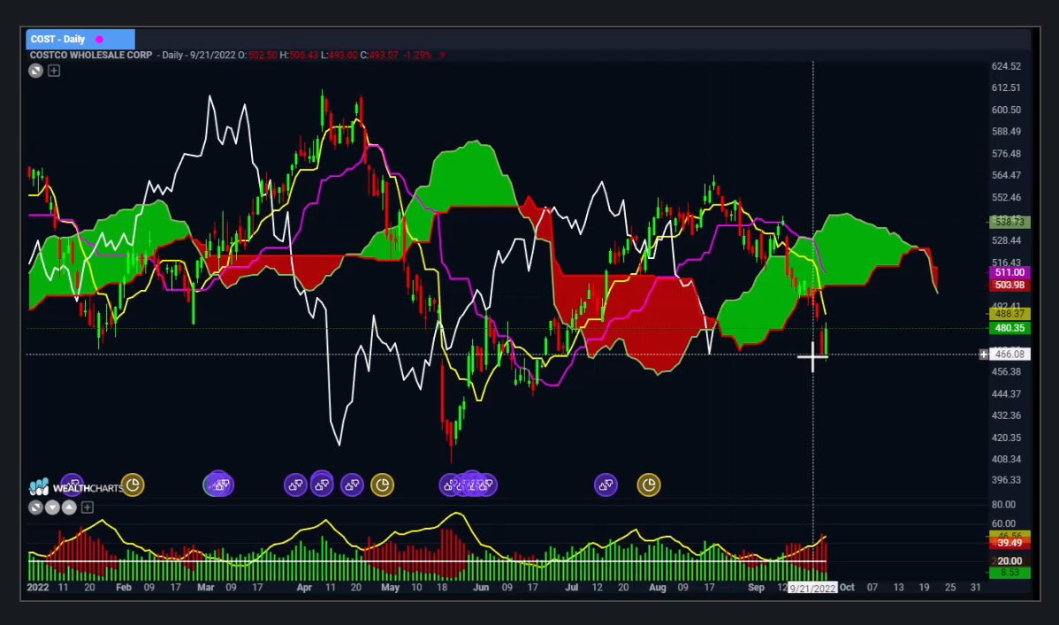This screenshot has width=1059, height=625.
Task: Click the indicator level label 20.00
Action: (x=1009, y=560)
